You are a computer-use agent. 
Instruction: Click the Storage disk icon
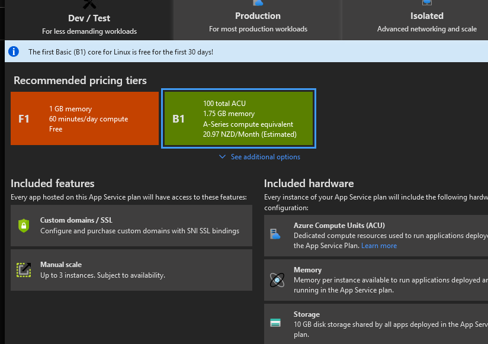[275, 323]
